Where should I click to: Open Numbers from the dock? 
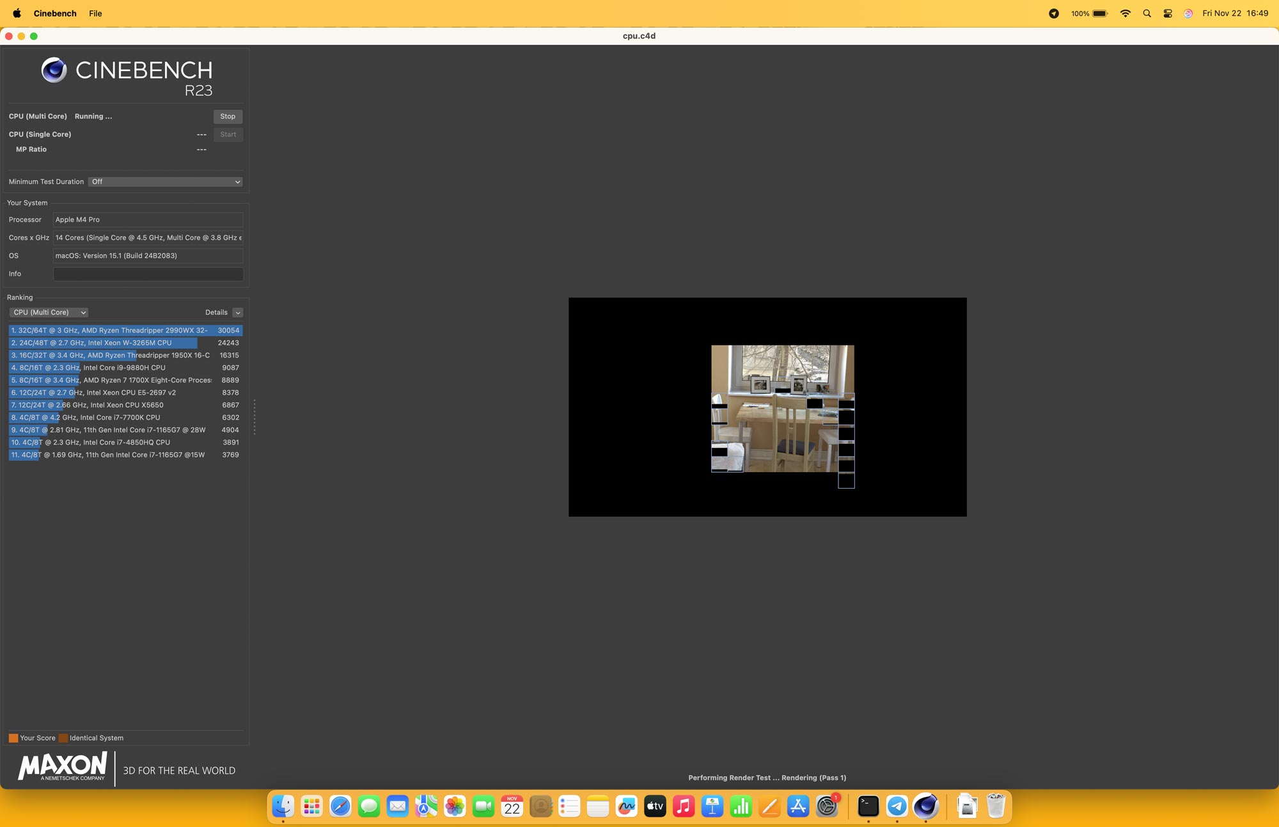741,806
